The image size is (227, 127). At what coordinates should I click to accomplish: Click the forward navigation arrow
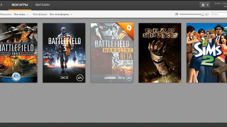tap(1, 5)
